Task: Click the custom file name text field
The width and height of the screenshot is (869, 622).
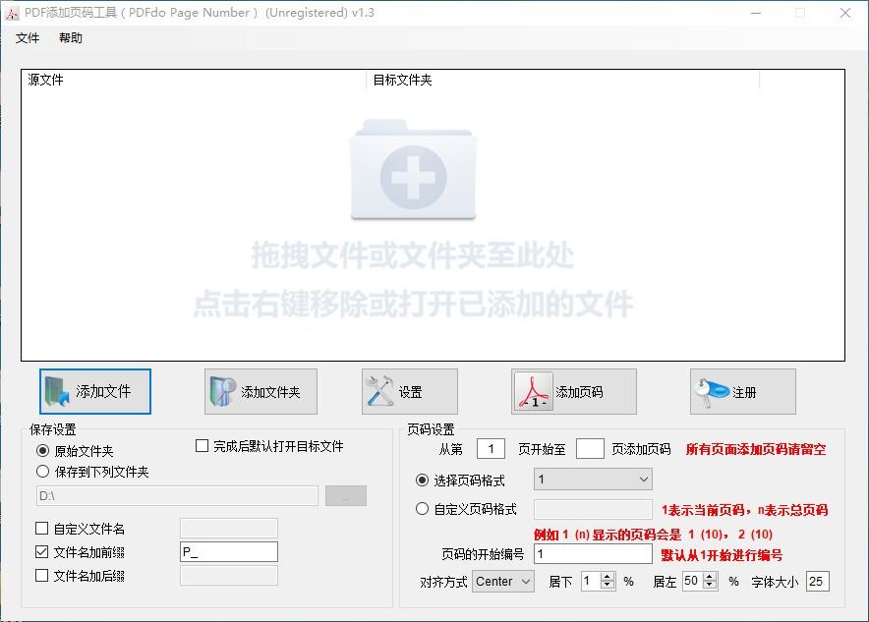Action: click(x=229, y=529)
